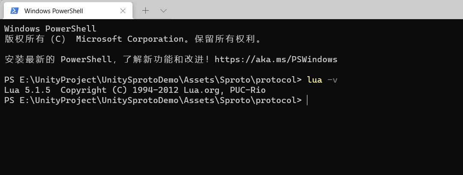Click the '安装最新的 PowerShell' message text

pyautogui.click(x=58, y=60)
